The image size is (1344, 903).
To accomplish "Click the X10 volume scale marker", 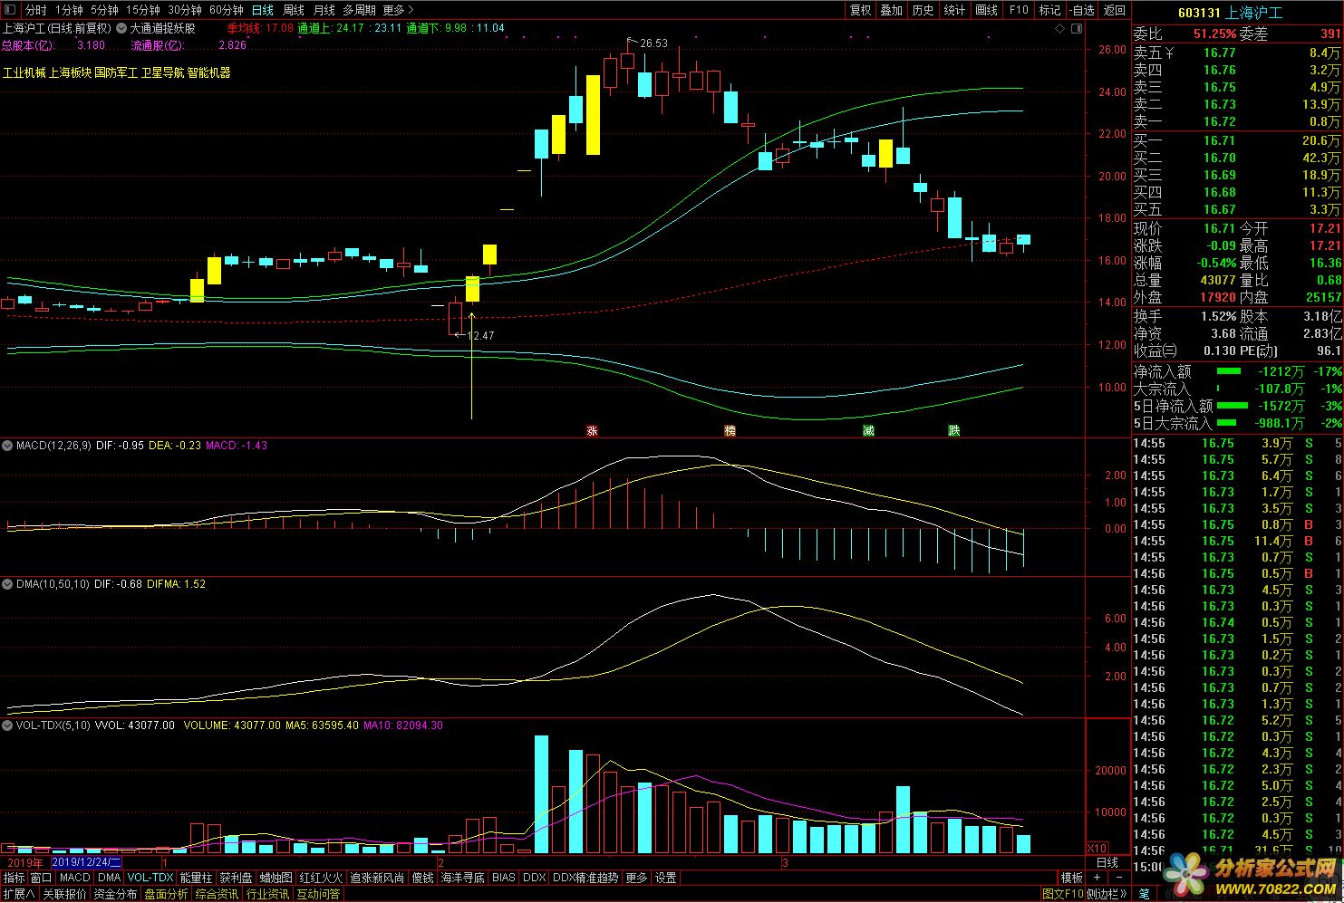I will [1097, 849].
